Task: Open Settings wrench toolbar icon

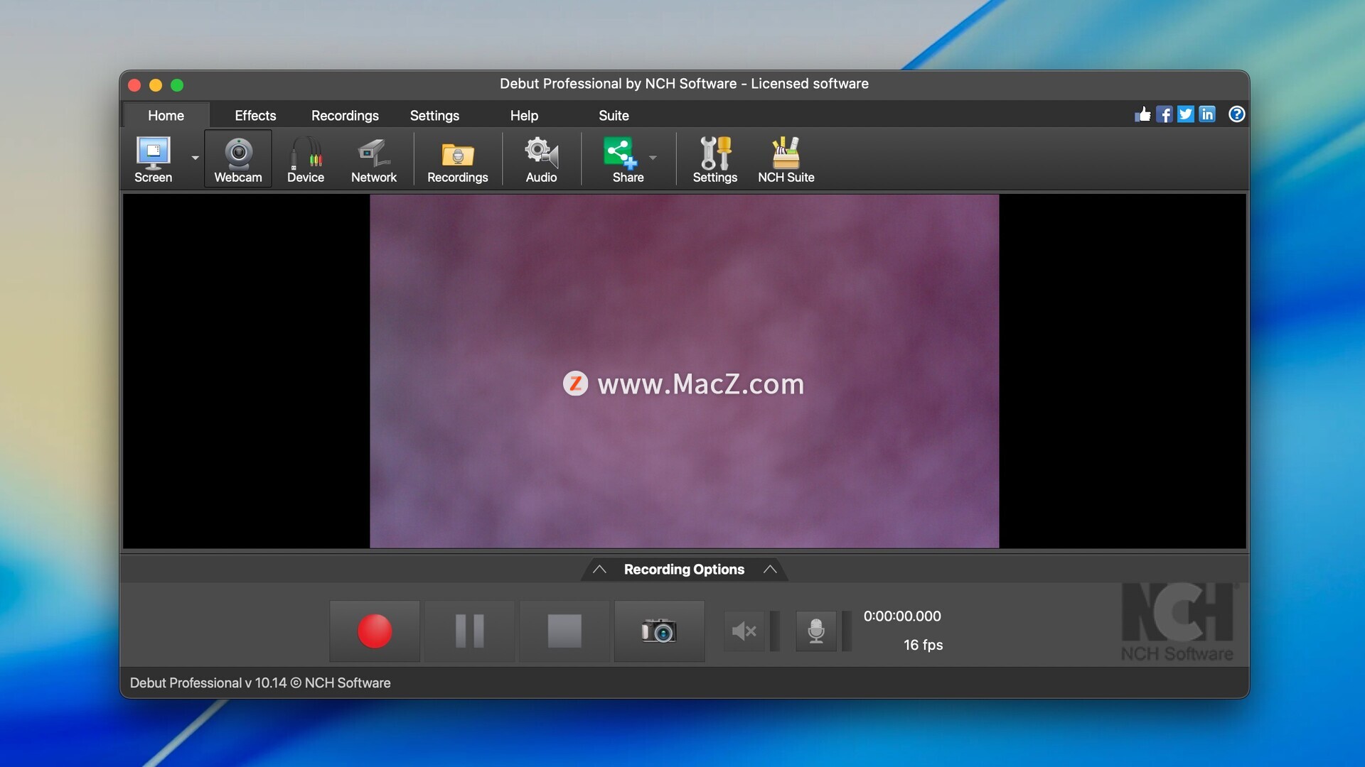Action: pos(714,160)
